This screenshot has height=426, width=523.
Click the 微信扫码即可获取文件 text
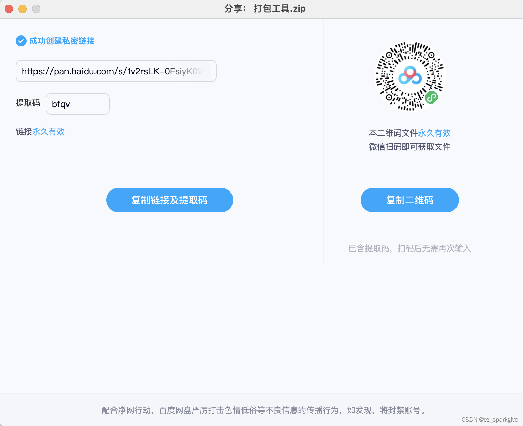pos(409,146)
